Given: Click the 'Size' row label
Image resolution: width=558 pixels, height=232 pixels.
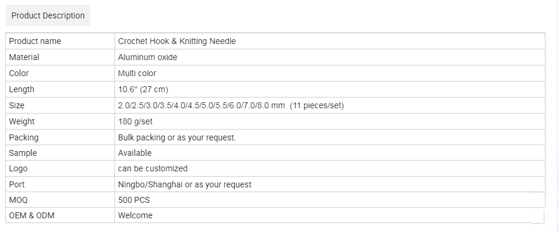Looking at the screenshot, I should [17, 105].
